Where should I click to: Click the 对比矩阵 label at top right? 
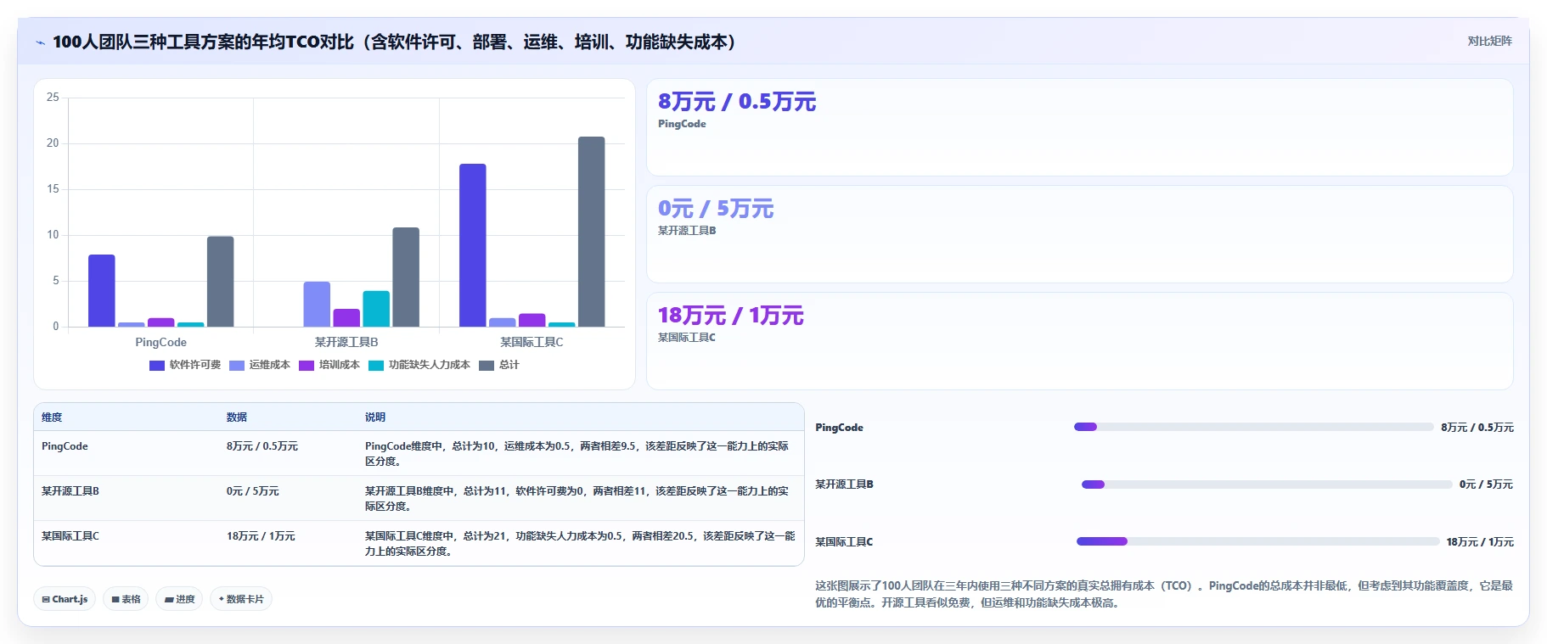(x=1489, y=41)
